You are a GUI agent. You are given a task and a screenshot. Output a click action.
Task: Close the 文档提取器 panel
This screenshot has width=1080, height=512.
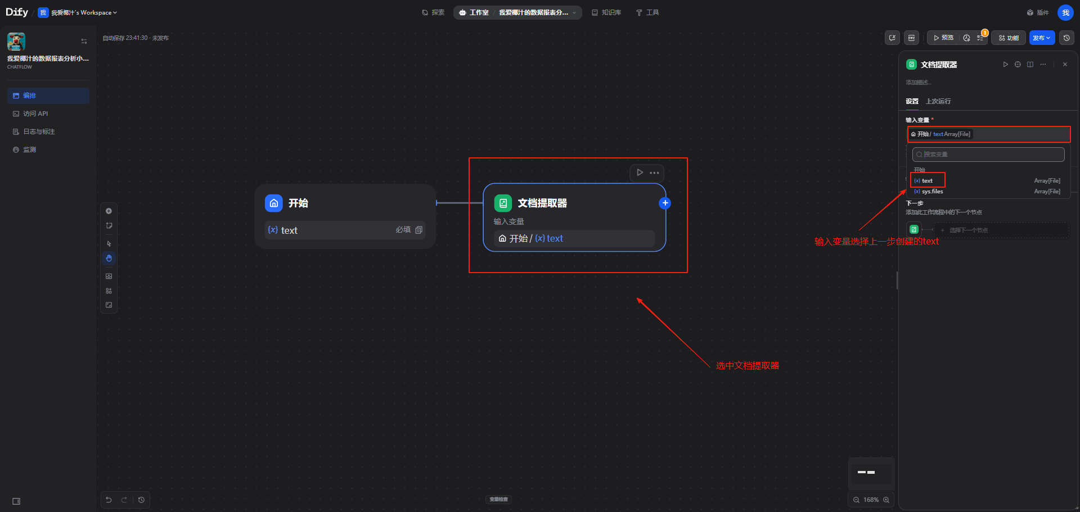[1065, 64]
